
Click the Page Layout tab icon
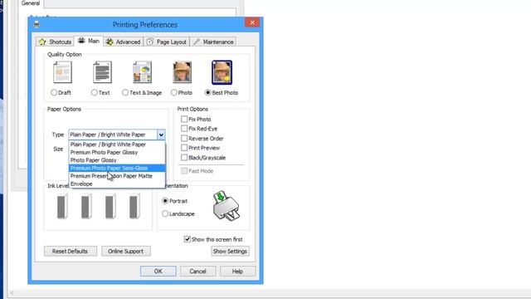[x=149, y=42]
